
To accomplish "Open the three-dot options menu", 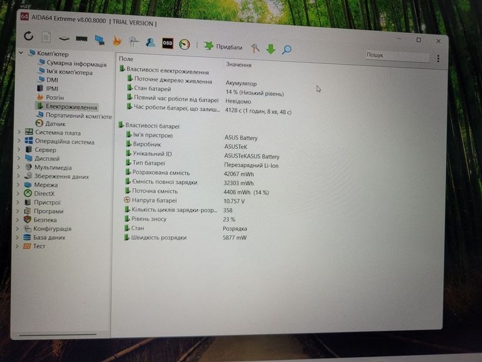I will pos(438,58).
